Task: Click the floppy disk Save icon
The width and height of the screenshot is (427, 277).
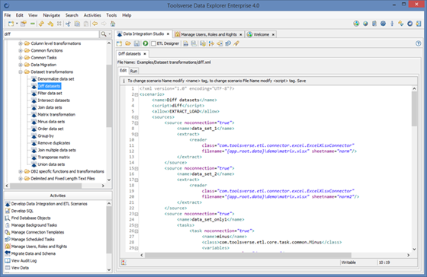Action: pyautogui.click(x=136, y=43)
